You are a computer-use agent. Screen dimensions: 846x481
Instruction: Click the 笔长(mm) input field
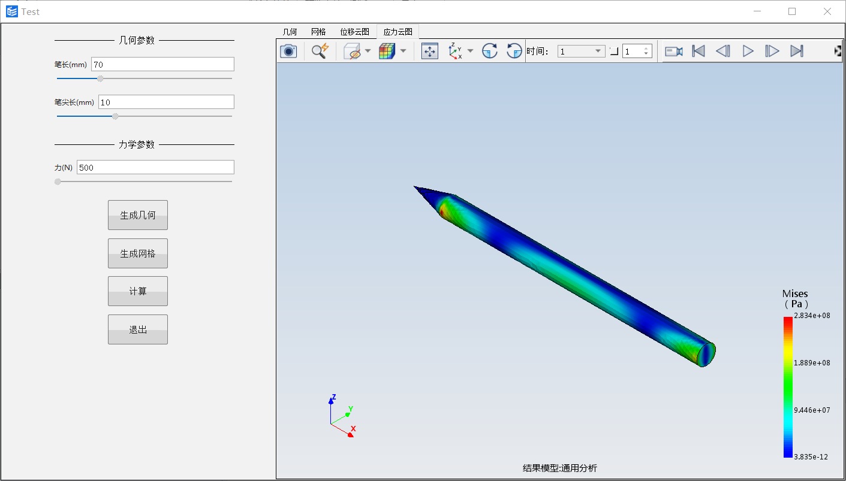pyautogui.click(x=162, y=64)
